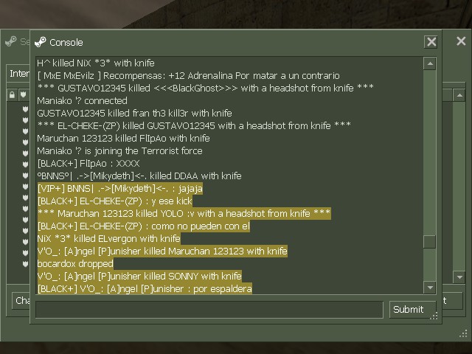Click the partly hidden server browser Steam logo
This screenshot has width=472, height=354.
(11, 41)
